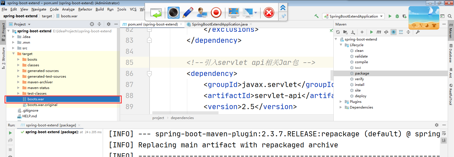Switch to SpringBootExtendApplication.java tab
The image size is (454, 157).
(219, 24)
